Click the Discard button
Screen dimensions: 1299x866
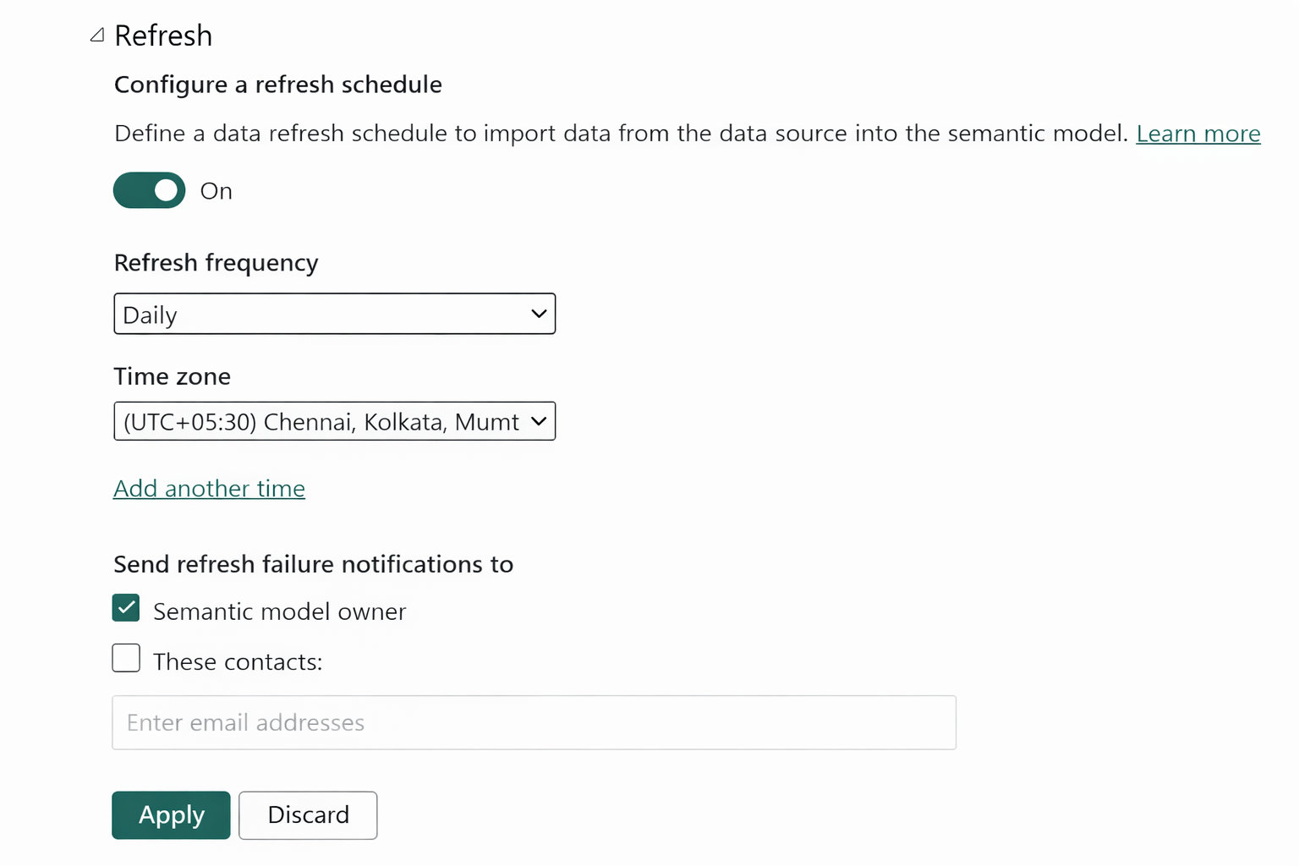click(x=308, y=815)
